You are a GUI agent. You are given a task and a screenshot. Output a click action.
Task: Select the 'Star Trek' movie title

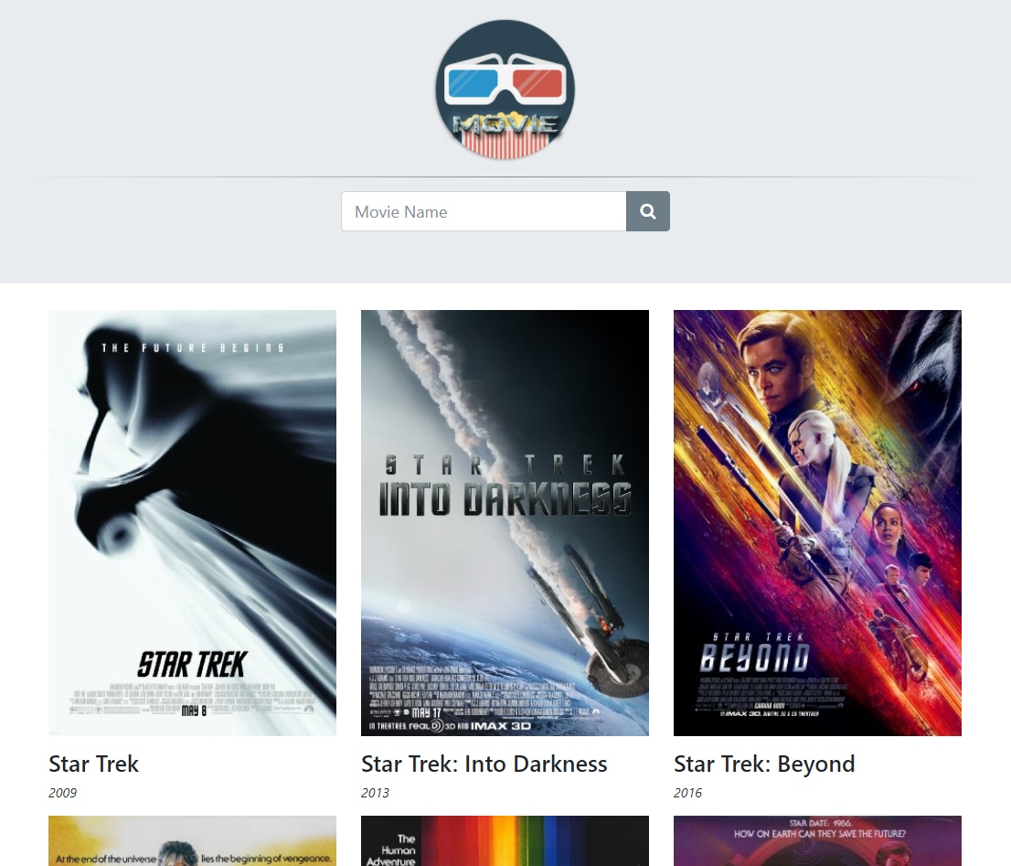[x=93, y=764]
